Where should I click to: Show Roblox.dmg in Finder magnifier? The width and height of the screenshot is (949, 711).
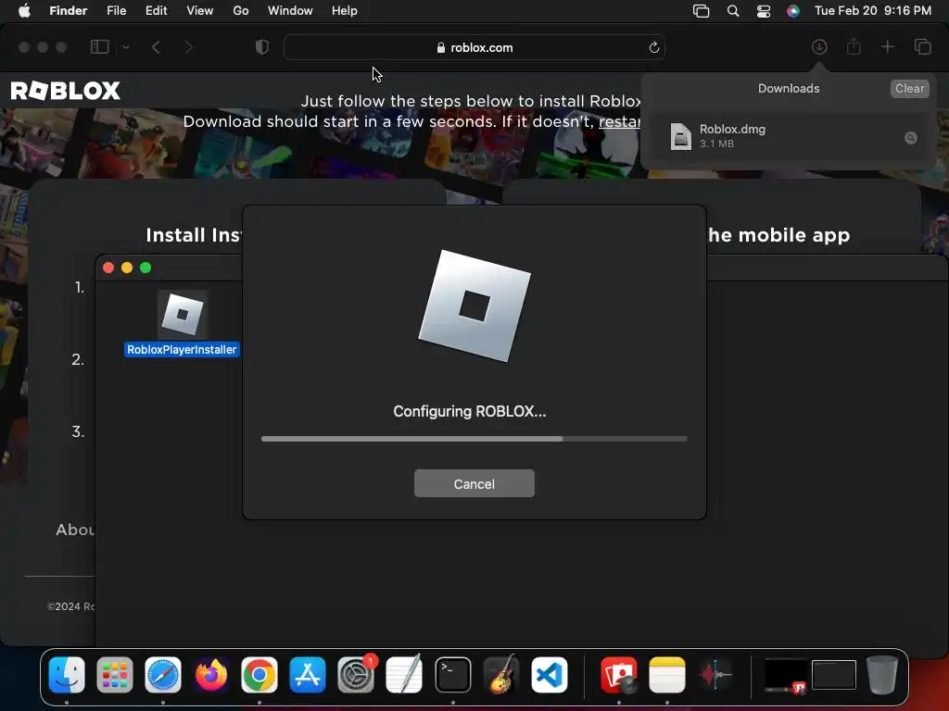[910, 138]
